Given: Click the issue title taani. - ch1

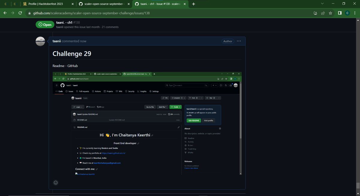Looking at the screenshot, I should [64, 23].
